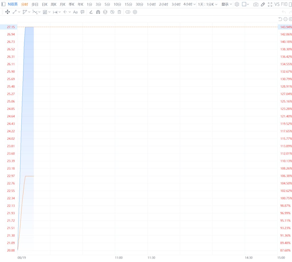Switch to the 季K quarterly chart tab
Screen dimensions: 292x262
[72, 4]
